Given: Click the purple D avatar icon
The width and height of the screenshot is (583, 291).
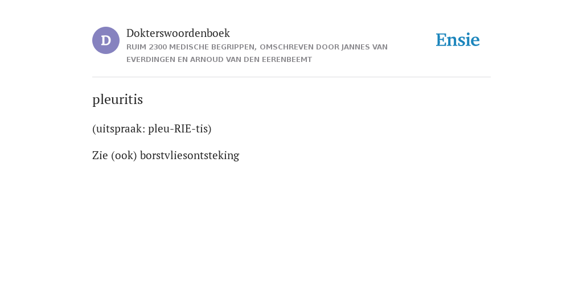Looking at the screenshot, I should point(106,40).
